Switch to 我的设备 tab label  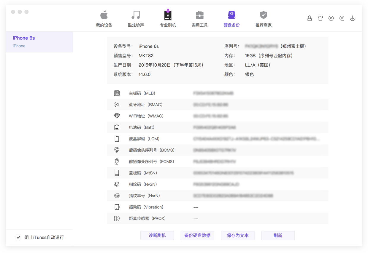[104, 25]
